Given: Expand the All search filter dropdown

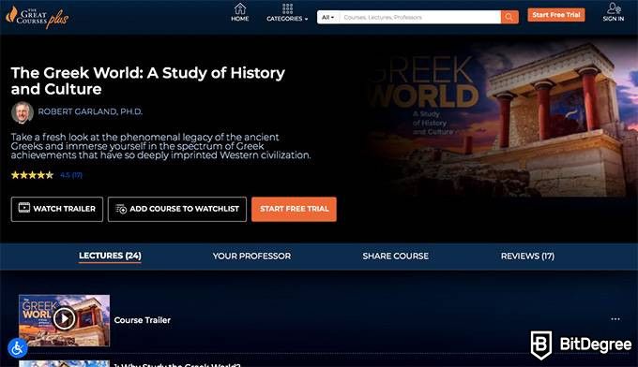Looking at the screenshot, I should (x=328, y=17).
